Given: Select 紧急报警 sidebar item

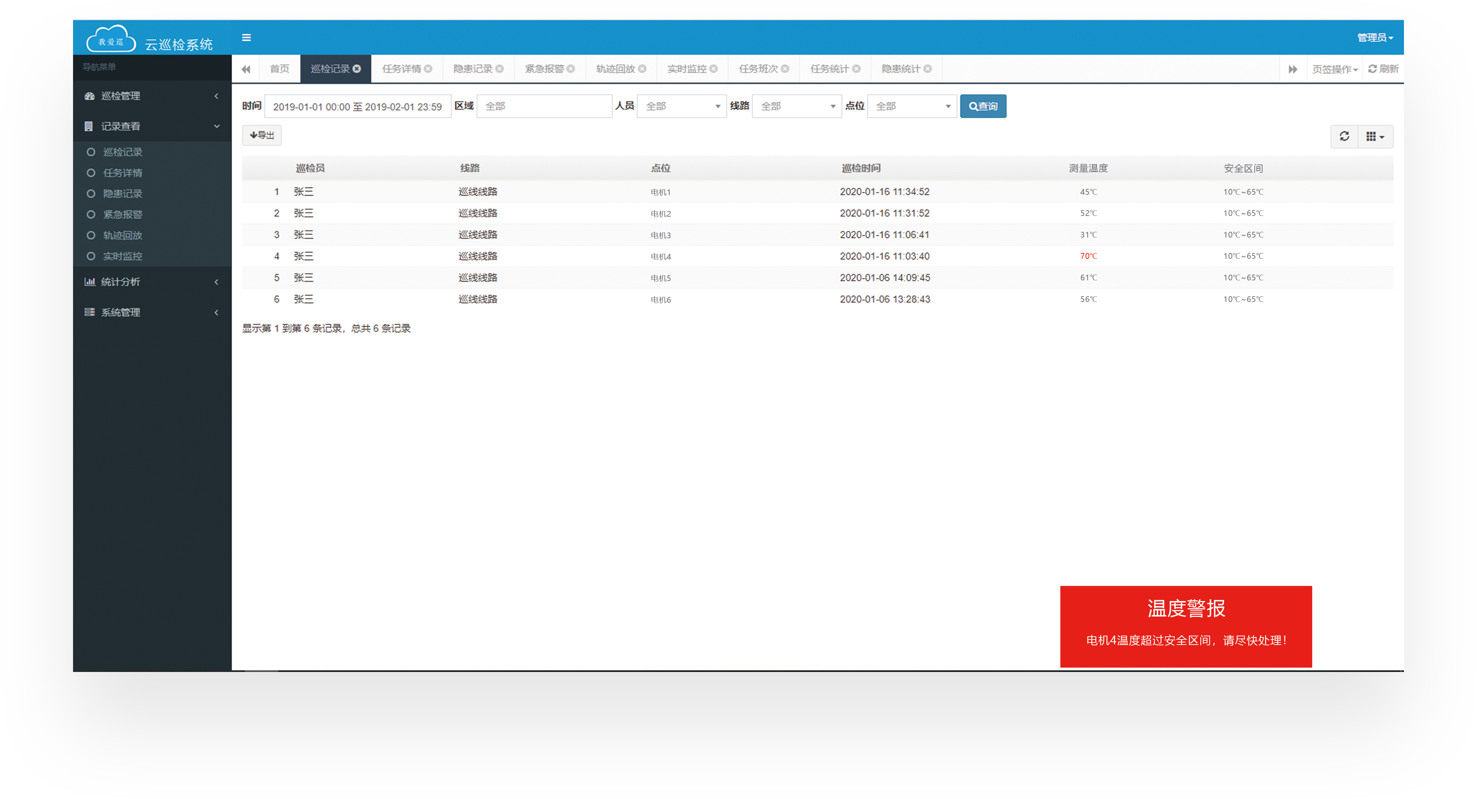Looking at the screenshot, I should [122, 215].
